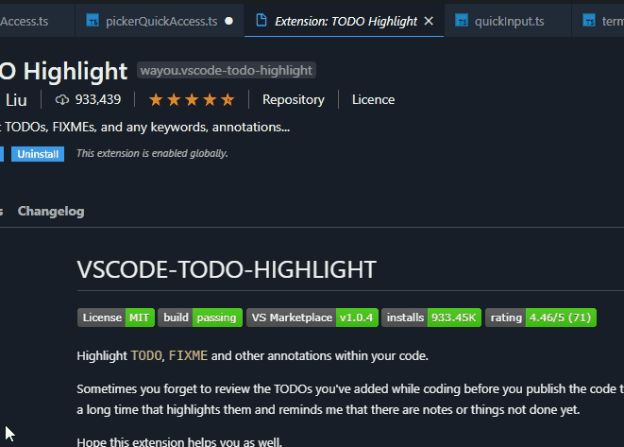Click the extension title Highlight
624x447 pixels.
point(76,71)
